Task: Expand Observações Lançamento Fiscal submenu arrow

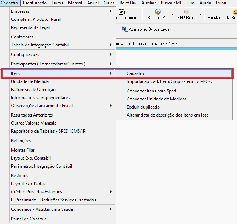Action: click(111, 105)
